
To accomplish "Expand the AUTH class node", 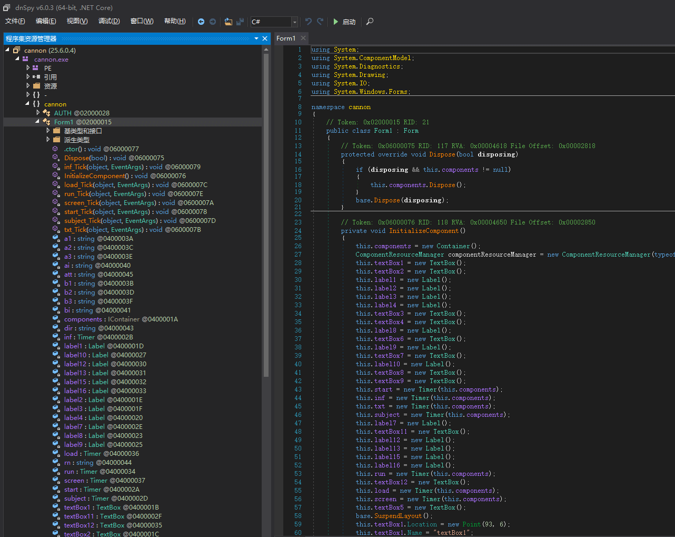I will [x=37, y=113].
